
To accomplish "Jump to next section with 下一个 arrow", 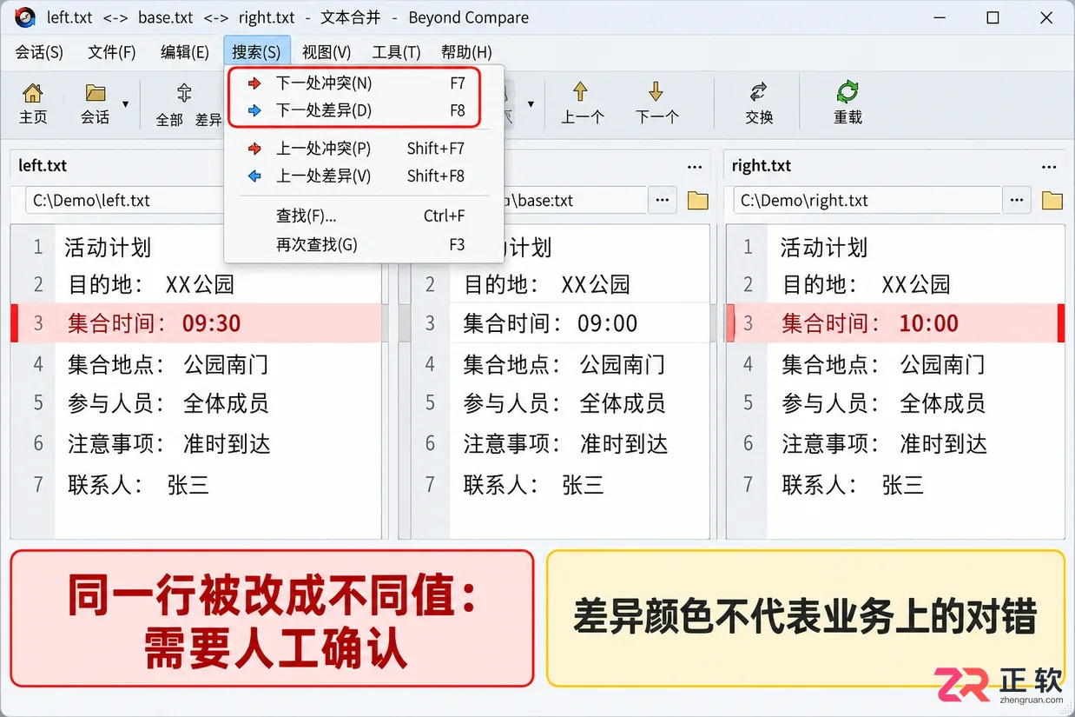I will [656, 103].
